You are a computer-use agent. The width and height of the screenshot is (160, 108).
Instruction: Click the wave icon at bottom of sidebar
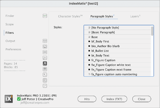coord(45,86)
